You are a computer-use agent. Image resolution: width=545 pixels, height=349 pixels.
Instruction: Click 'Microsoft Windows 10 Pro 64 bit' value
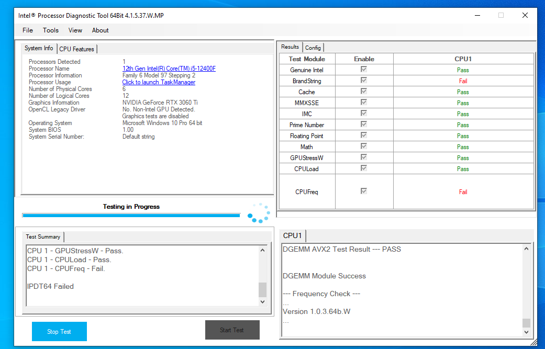(162, 123)
